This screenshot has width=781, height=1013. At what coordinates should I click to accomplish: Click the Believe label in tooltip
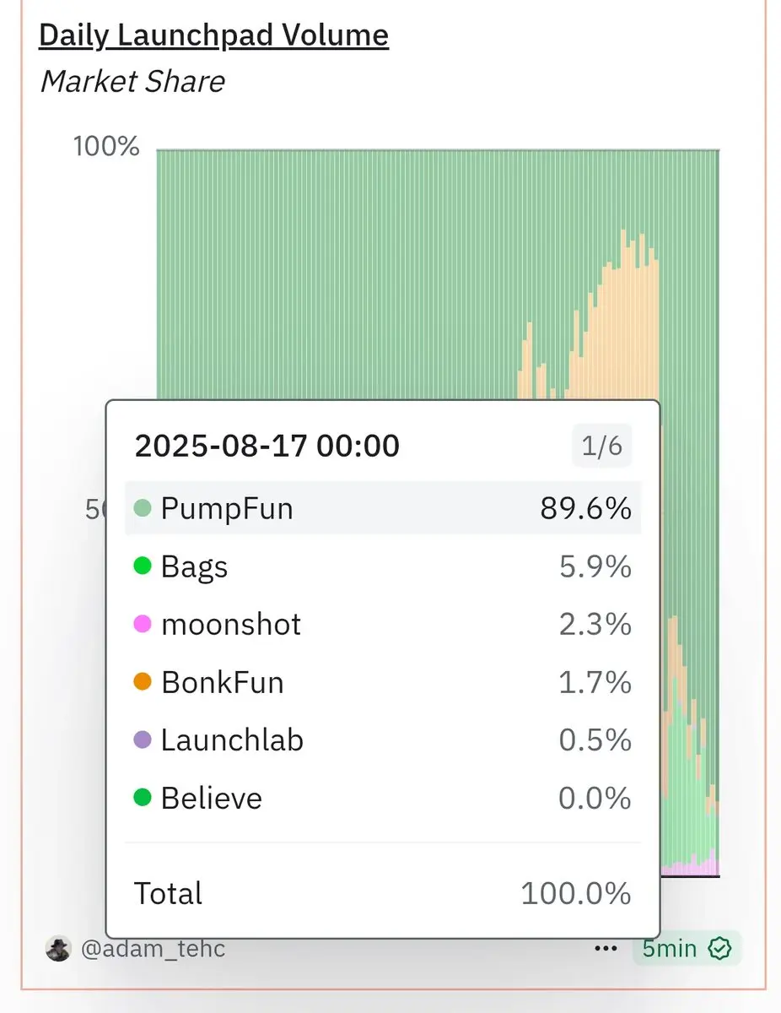pos(212,798)
